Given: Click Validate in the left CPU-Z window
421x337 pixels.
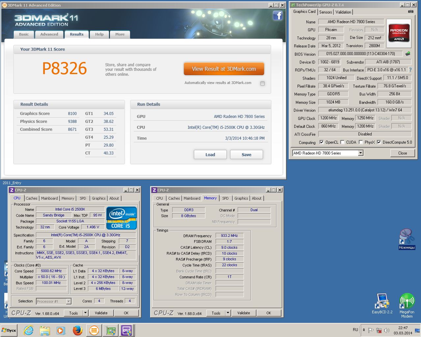Looking at the screenshot, I should (101, 313).
